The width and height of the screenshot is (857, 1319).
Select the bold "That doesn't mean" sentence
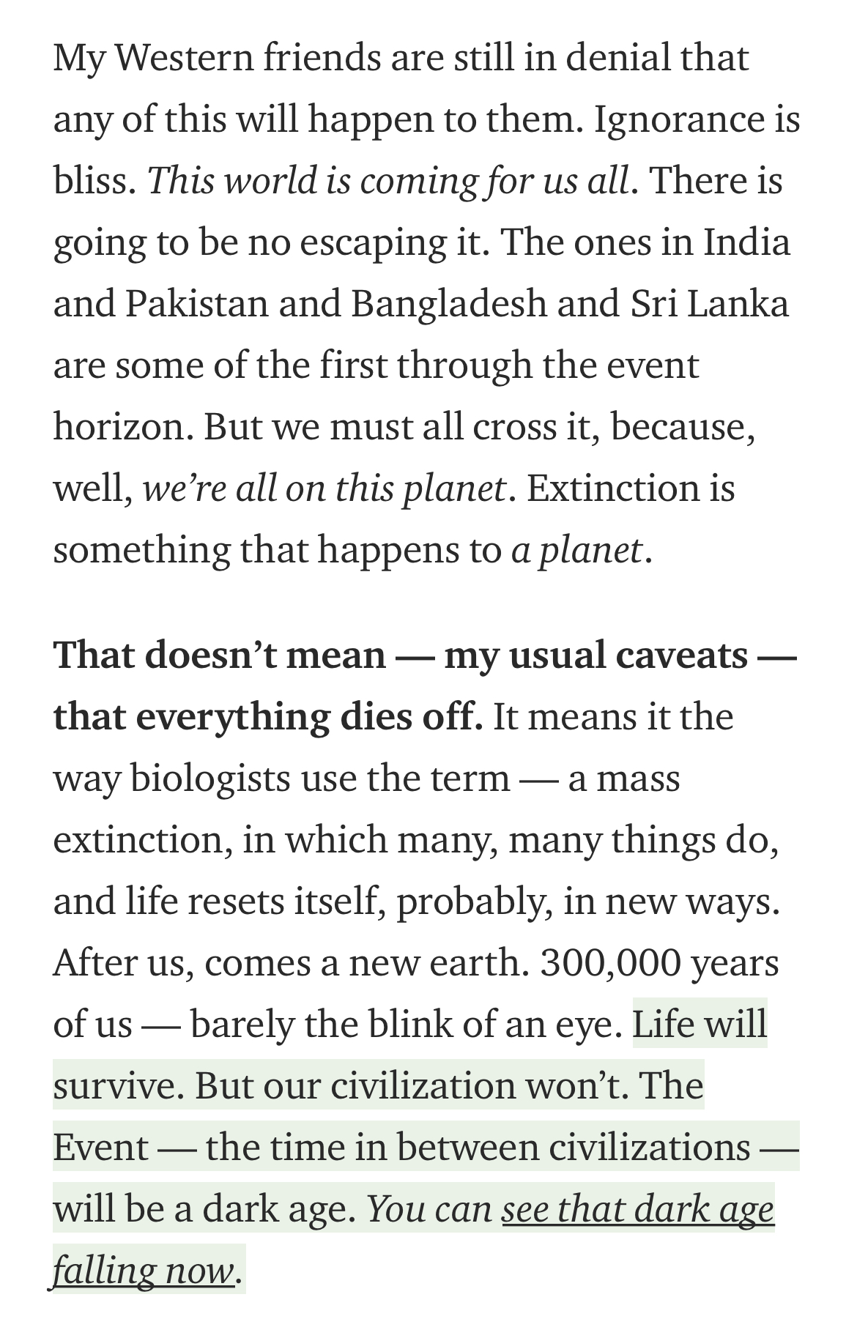[219, 655]
